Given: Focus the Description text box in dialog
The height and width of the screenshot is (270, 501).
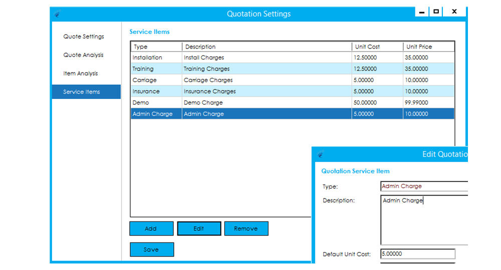Looking at the screenshot, I should (x=424, y=220).
